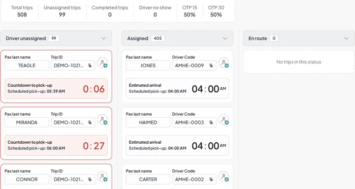Copy driver code AMHE-0009

point(211,65)
